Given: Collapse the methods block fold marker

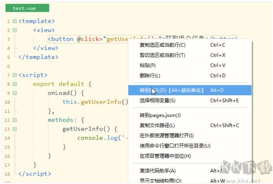Looking at the screenshot, I should click(x=15, y=120).
